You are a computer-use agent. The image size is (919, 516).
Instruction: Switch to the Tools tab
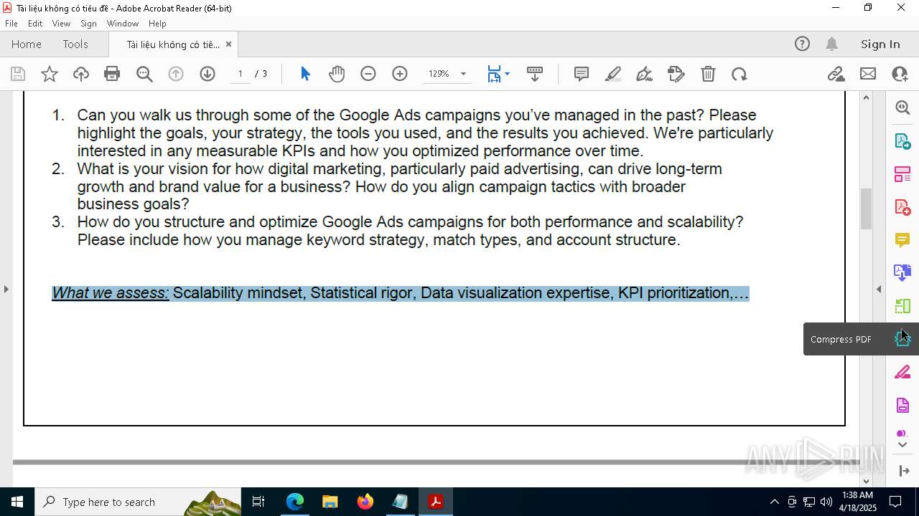pos(75,44)
